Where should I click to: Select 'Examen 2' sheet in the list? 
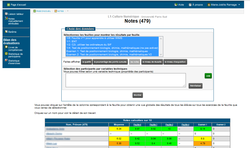pyautogui.click(x=112, y=55)
